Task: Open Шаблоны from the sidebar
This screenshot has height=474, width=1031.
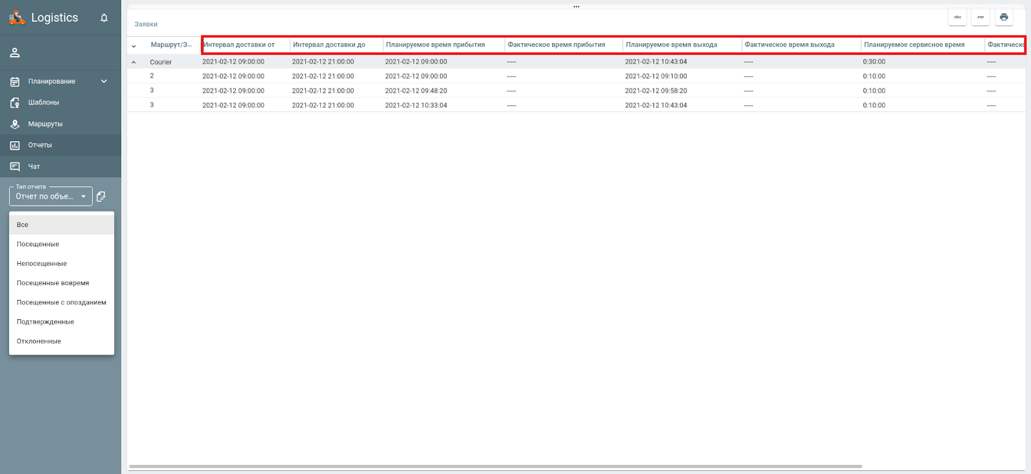Action: click(43, 103)
